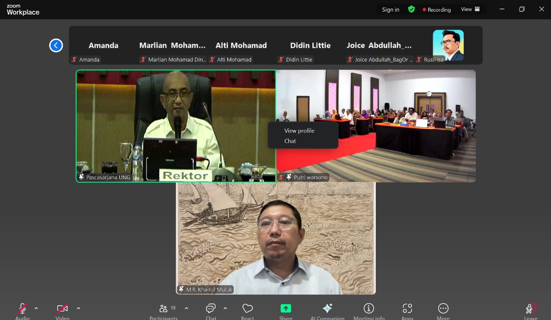This screenshot has height=320, width=551.
Task: Click the M.R. Khairul Muluk video tile
Action: click(x=276, y=238)
